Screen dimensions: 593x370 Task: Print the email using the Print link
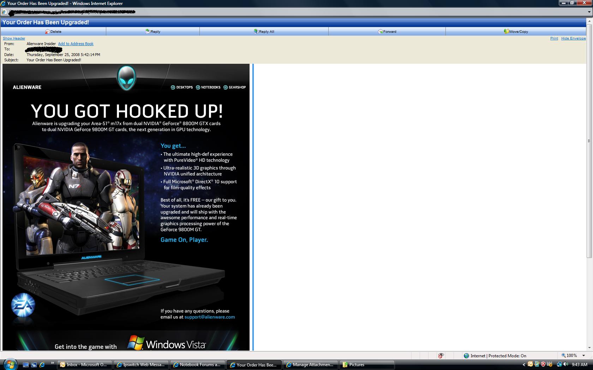[x=554, y=38]
